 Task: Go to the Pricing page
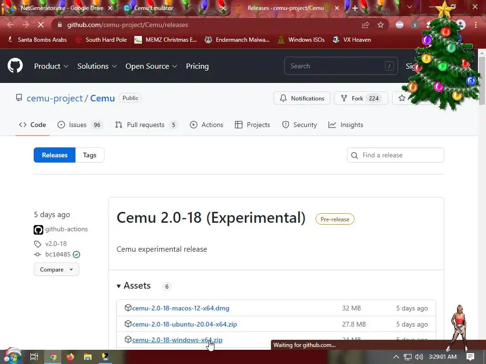pos(197,66)
